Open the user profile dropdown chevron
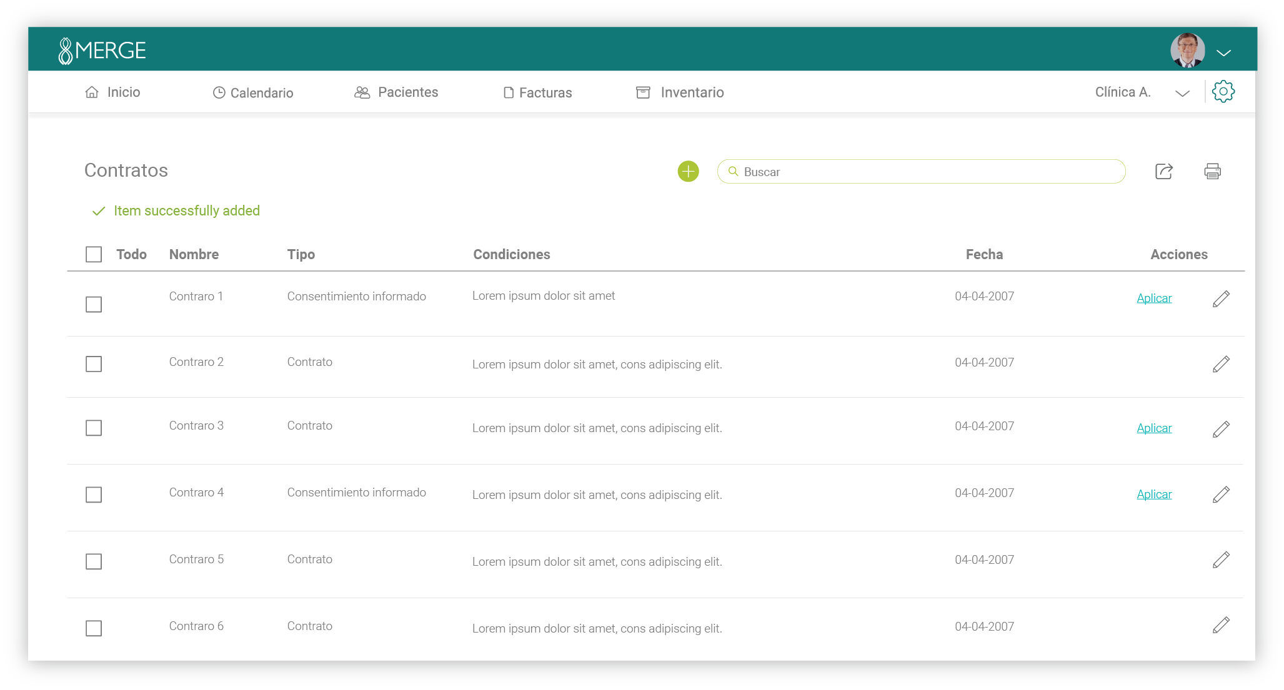1284x690 pixels. (x=1223, y=52)
